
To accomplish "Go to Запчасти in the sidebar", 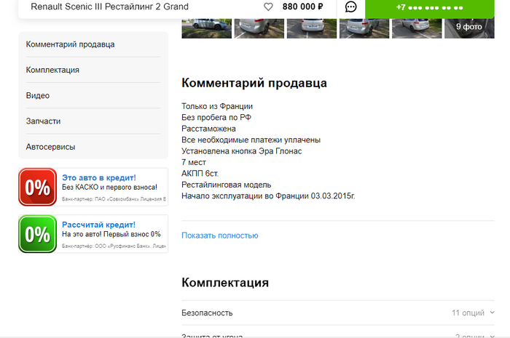I will coord(43,121).
